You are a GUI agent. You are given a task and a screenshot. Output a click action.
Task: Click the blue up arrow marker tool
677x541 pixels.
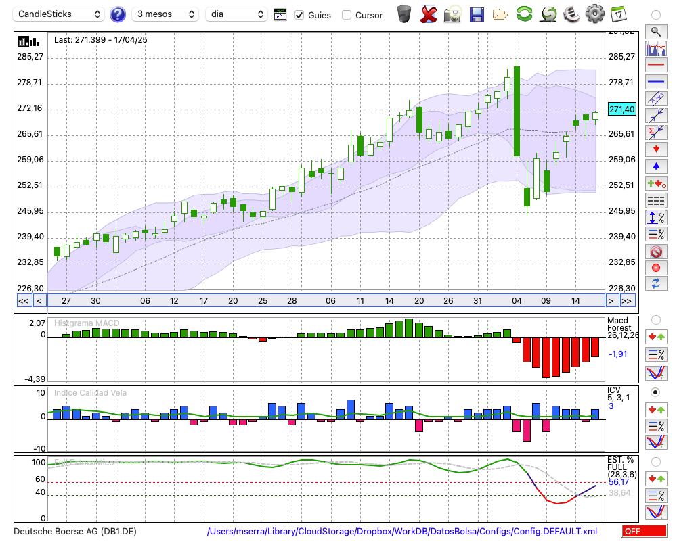pyautogui.click(x=656, y=166)
